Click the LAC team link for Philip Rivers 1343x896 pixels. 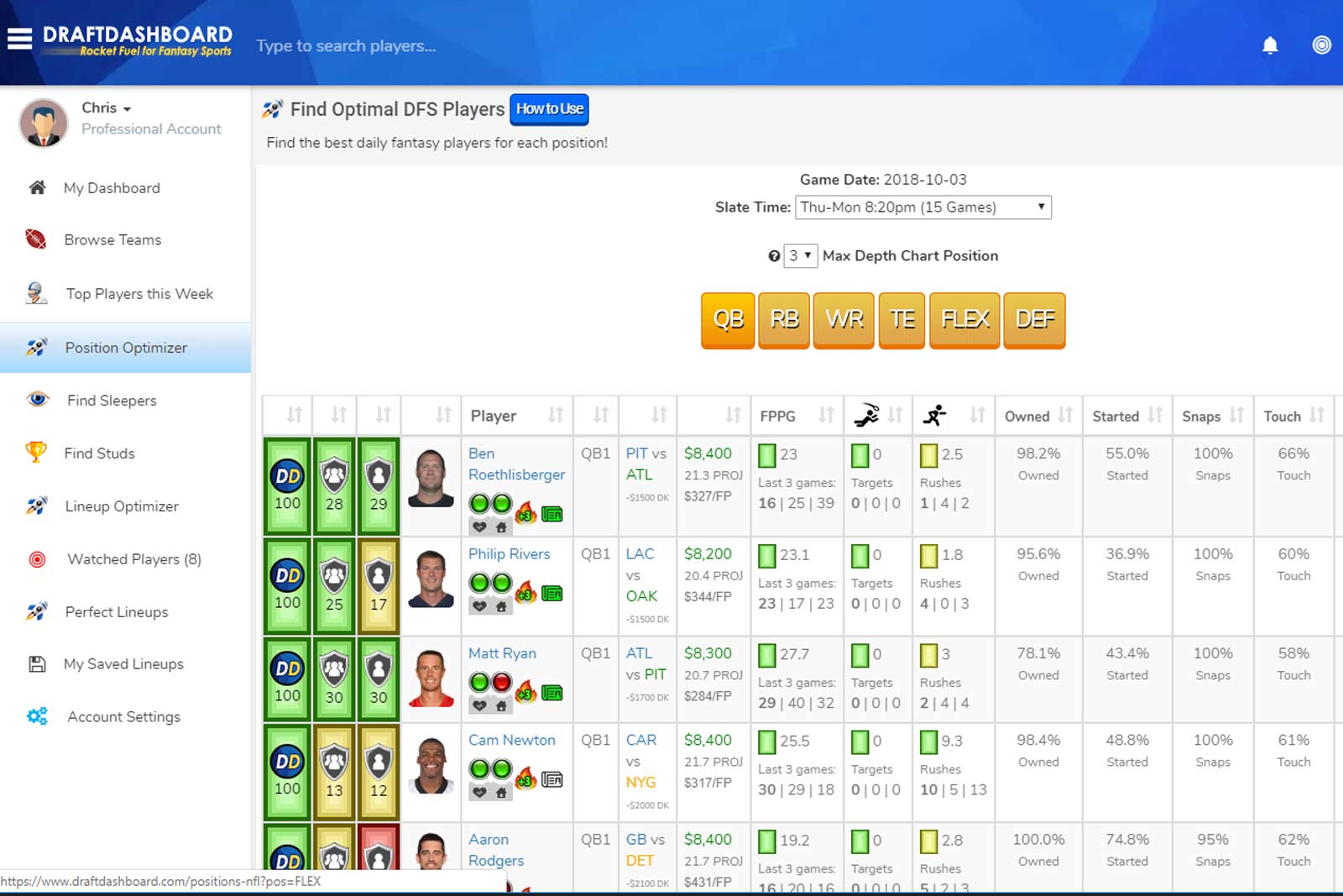(640, 554)
